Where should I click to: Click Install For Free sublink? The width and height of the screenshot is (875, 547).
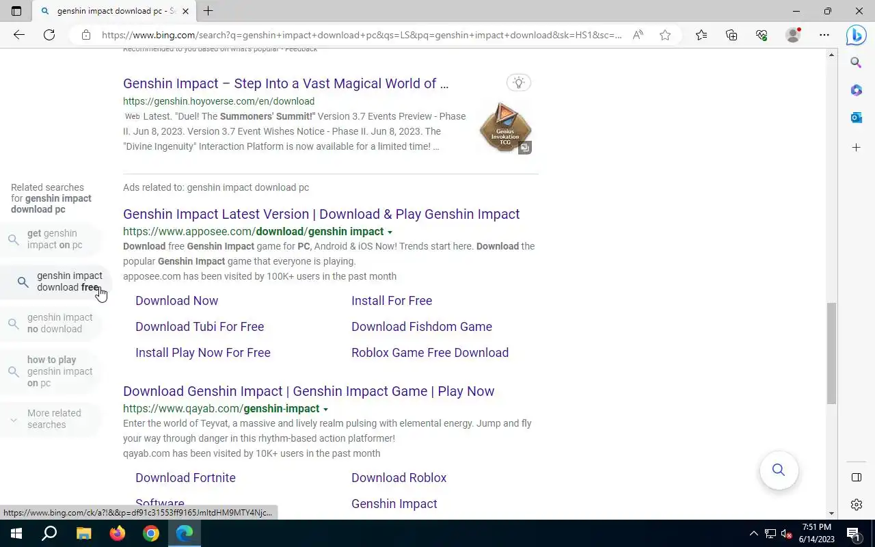pyautogui.click(x=392, y=301)
